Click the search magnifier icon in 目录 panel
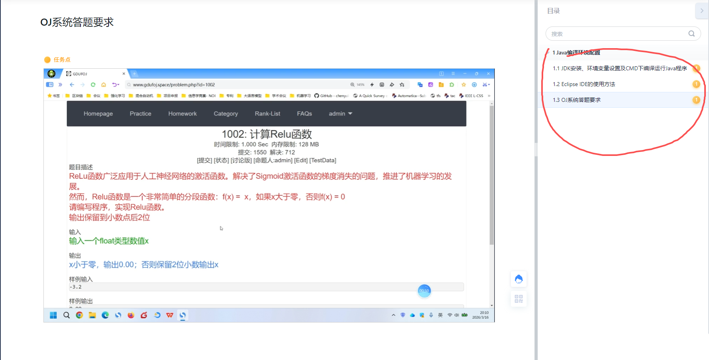The height and width of the screenshot is (360, 709). [691, 34]
